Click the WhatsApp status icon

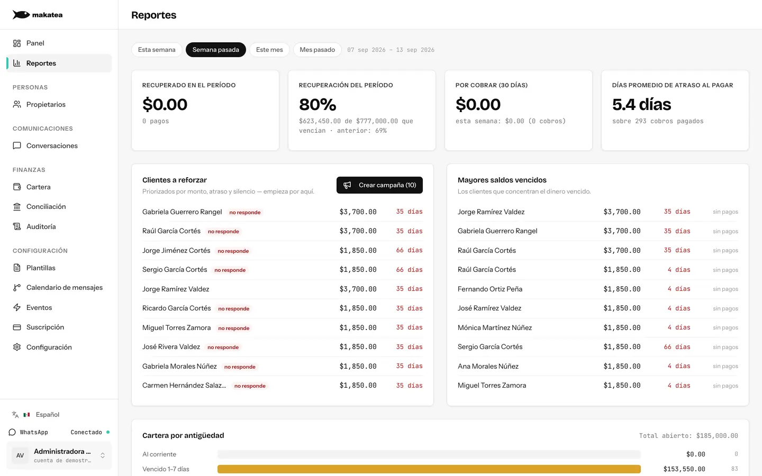(x=12, y=432)
